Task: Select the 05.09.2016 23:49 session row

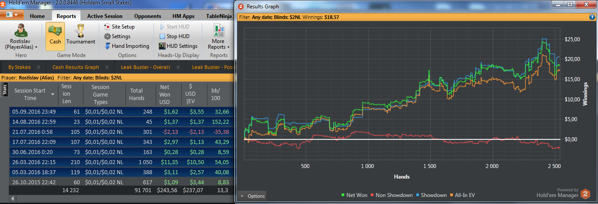Action: pyautogui.click(x=121, y=112)
